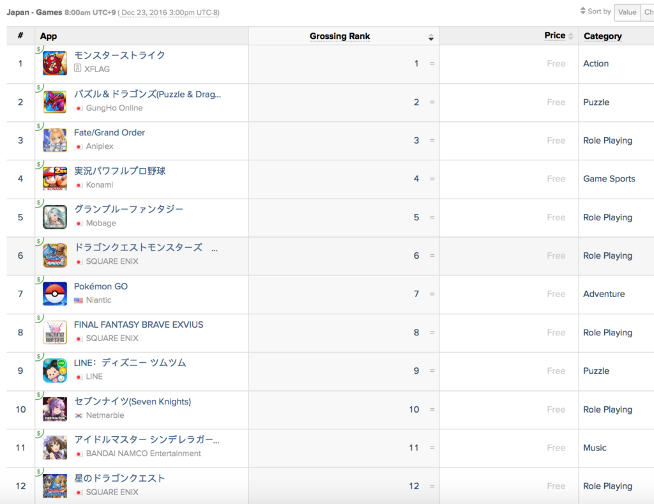The height and width of the screenshot is (504, 654).
Task: Open the Konami publisher link
Action: (99, 185)
